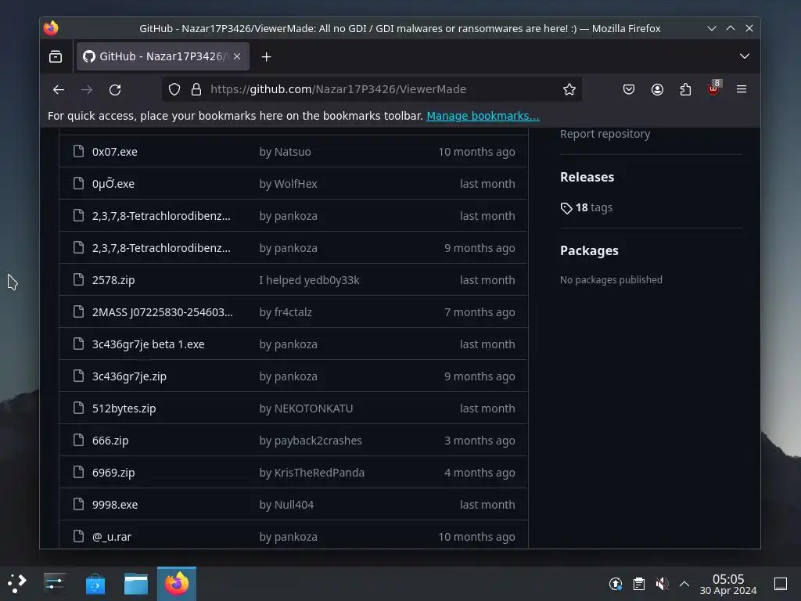Open commit message 'by payback2crashes'
The width and height of the screenshot is (801, 601).
(311, 441)
